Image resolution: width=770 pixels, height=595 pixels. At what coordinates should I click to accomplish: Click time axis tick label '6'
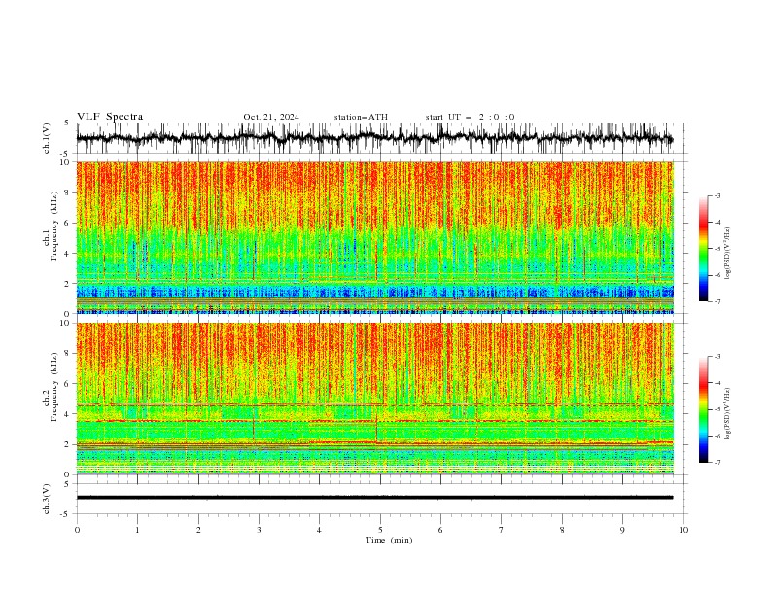440,530
